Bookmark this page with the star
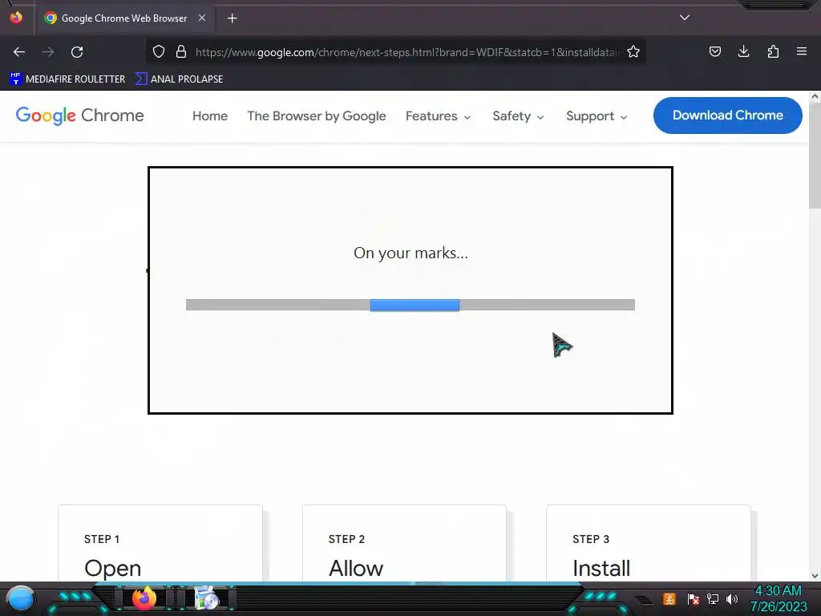 633,52
